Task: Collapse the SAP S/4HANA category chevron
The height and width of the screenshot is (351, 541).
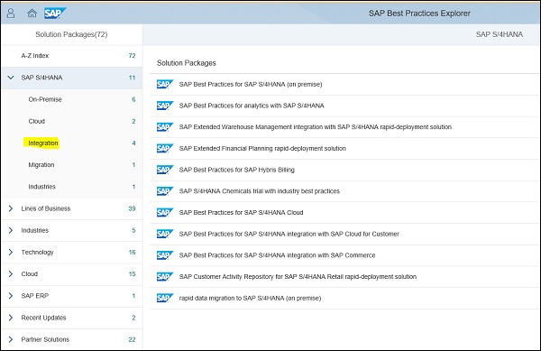Action: click(11, 78)
